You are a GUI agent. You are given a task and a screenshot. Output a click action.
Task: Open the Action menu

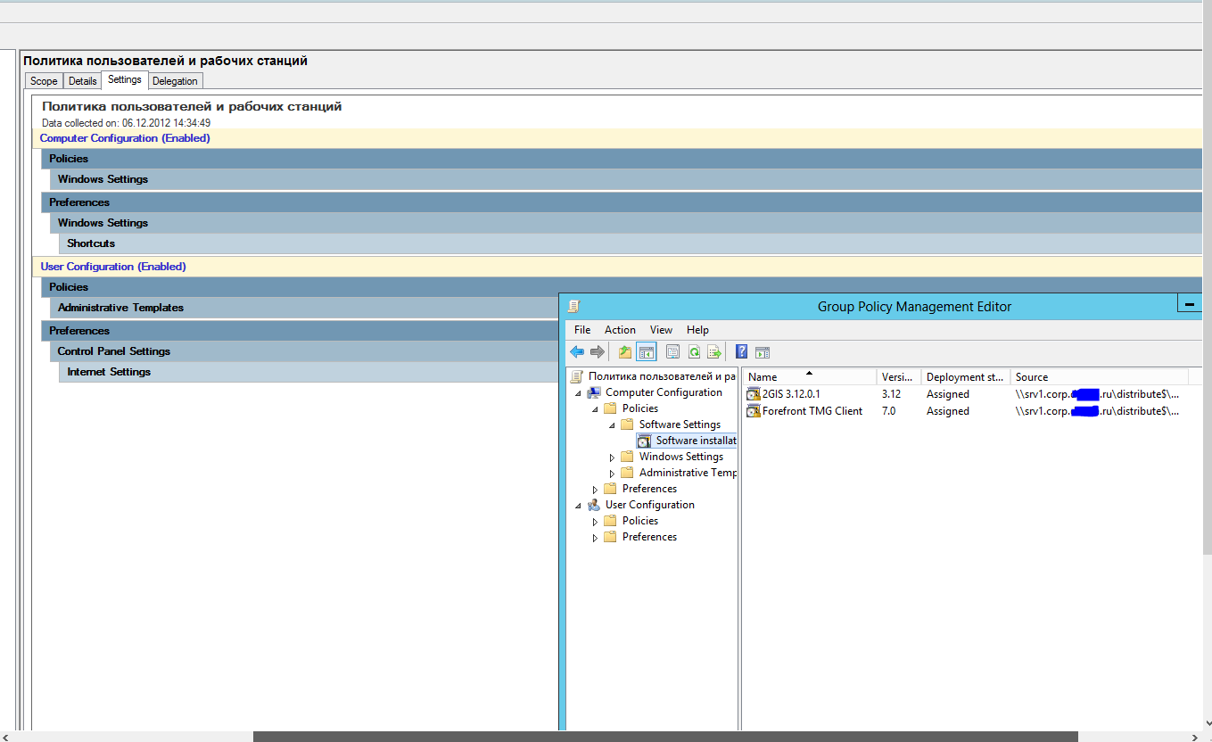pyautogui.click(x=620, y=329)
